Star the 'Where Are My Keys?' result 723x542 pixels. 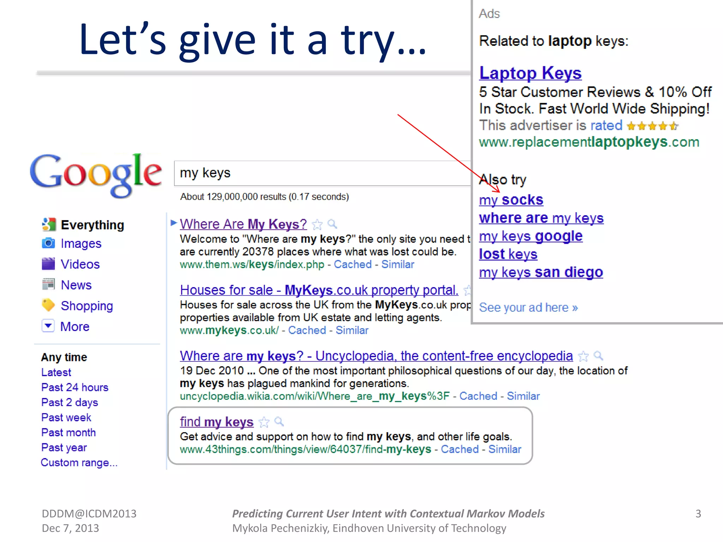[x=317, y=224]
